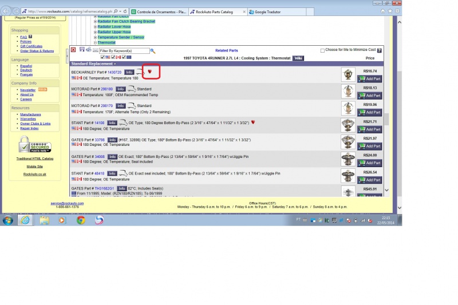Click the RSS badge beside Newsletter
This screenshot has height=305, width=458.
42,90
